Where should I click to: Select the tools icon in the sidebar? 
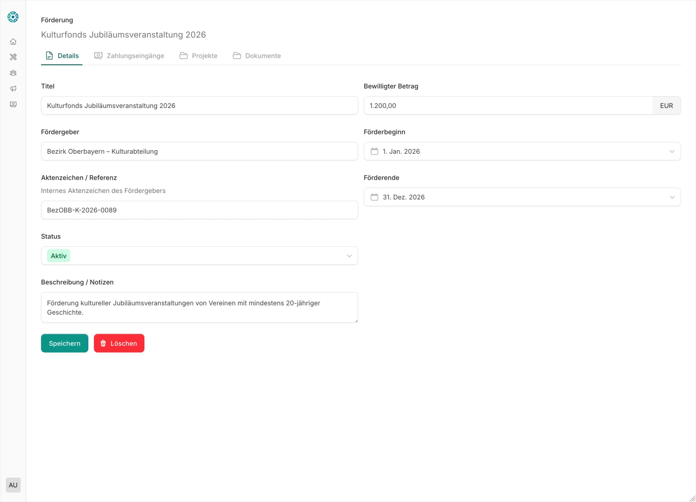[13, 57]
